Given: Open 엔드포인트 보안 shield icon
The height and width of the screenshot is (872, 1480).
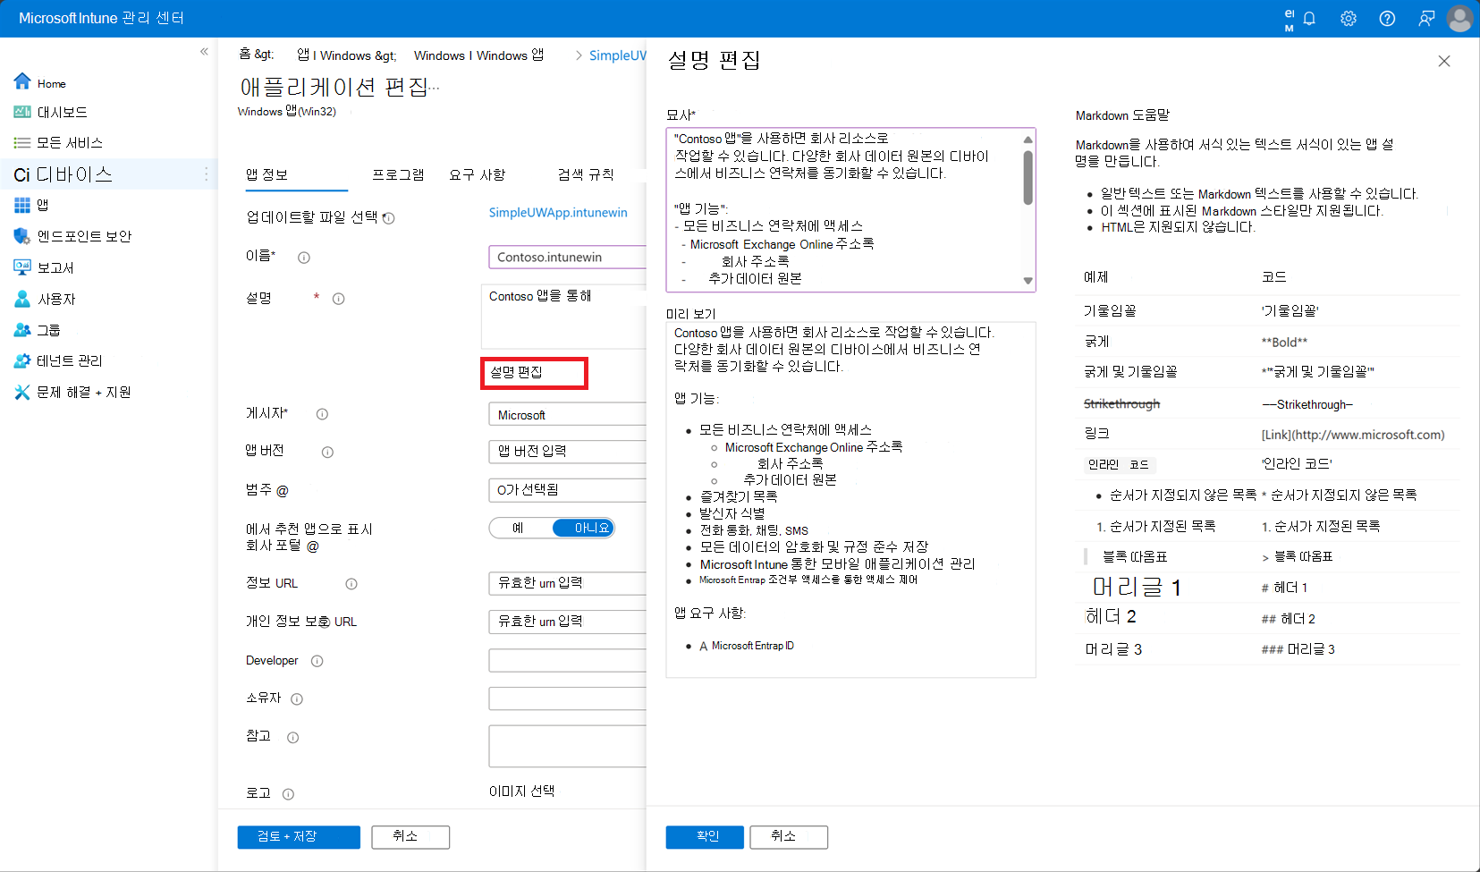Looking at the screenshot, I should [x=22, y=236].
